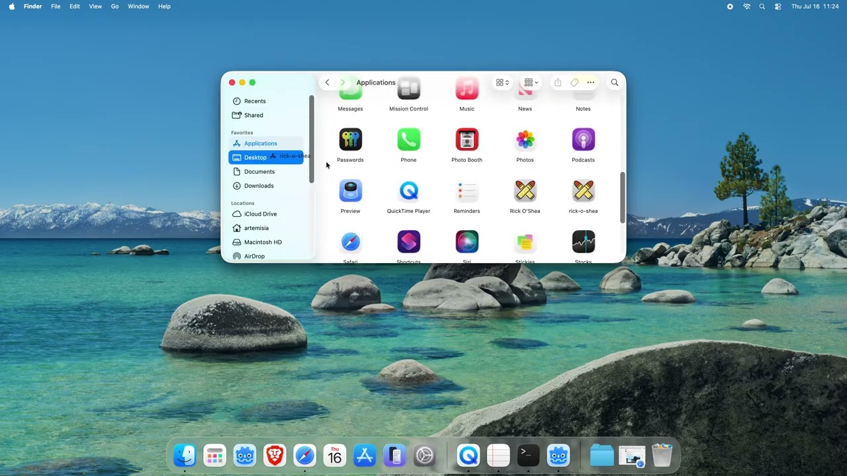Open App Store from the Dock
This screenshot has height=476, width=847.
[365, 456]
